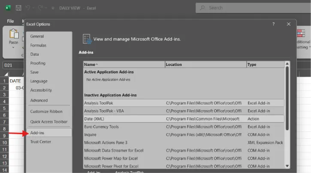This screenshot has width=311, height=173.
Task: Select the Date (XML) add-in row
Action: click(x=184, y=119)
